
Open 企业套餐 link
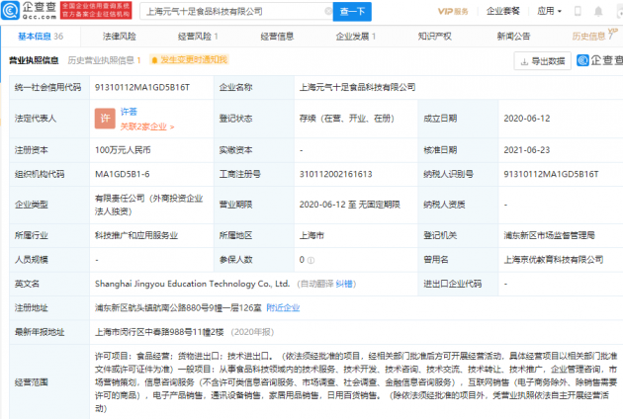[x=503, y=11]
